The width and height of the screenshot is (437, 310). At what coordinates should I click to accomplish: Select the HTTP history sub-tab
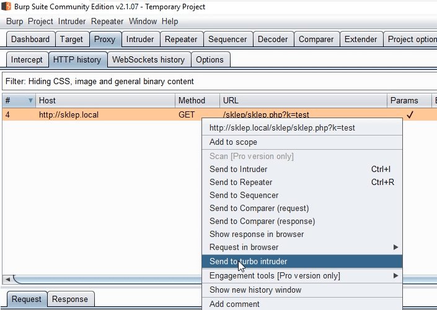77,59
